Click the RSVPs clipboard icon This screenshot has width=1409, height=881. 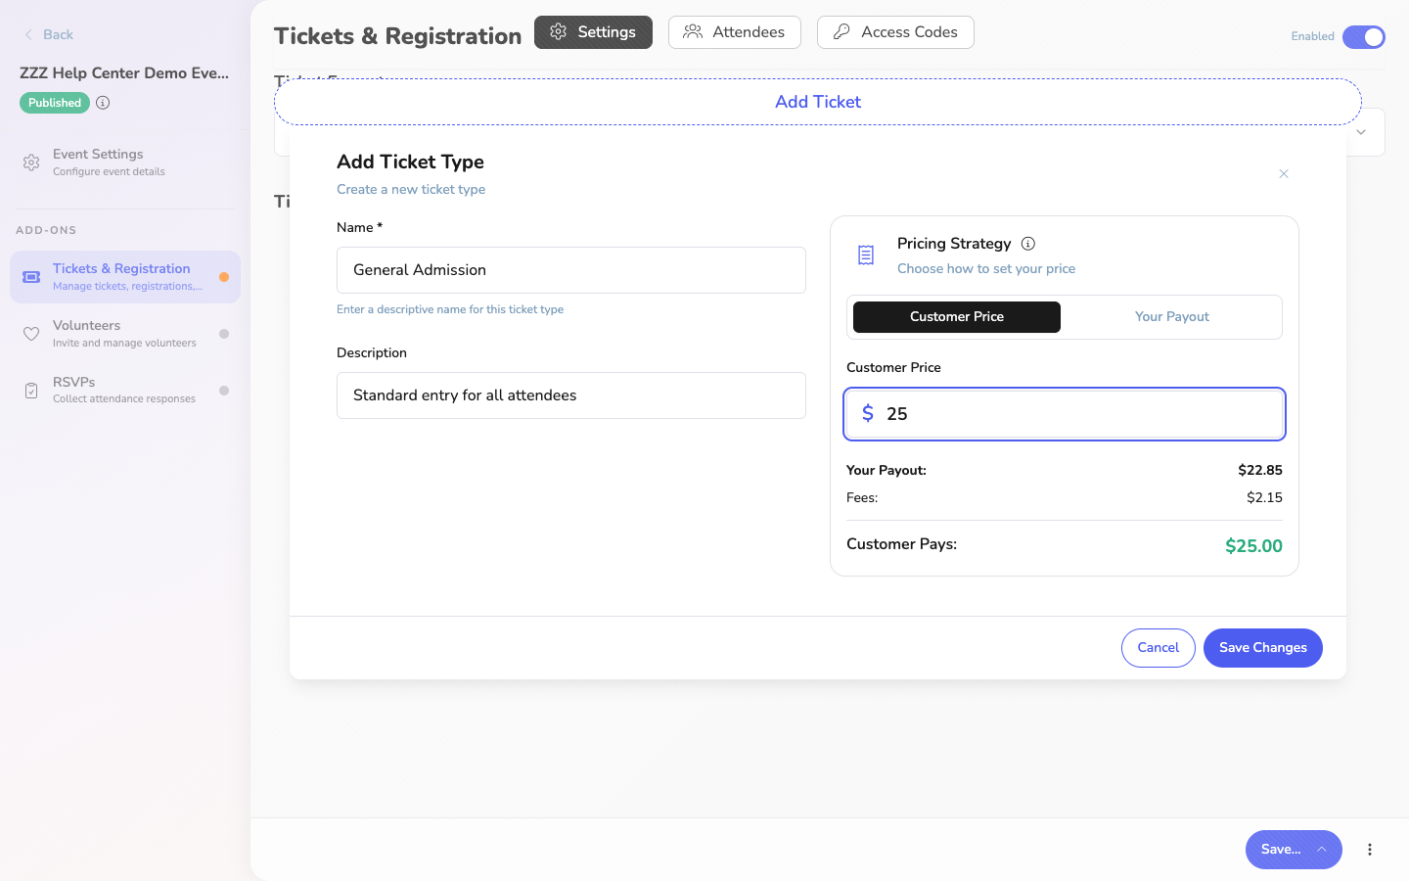[x=31, y=391]
